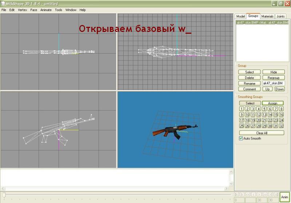Click the jump to last frame button
This screenshot has width=291, height=203.
coord(276,195)
